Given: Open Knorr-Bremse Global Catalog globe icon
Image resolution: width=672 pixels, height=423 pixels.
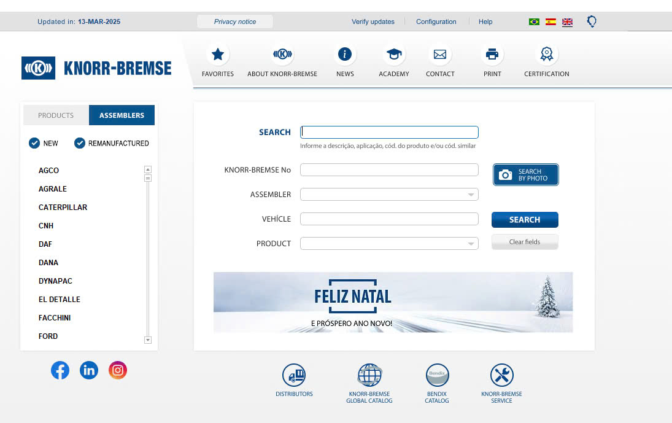Looking at the screenshot, I should pos(369,375).
